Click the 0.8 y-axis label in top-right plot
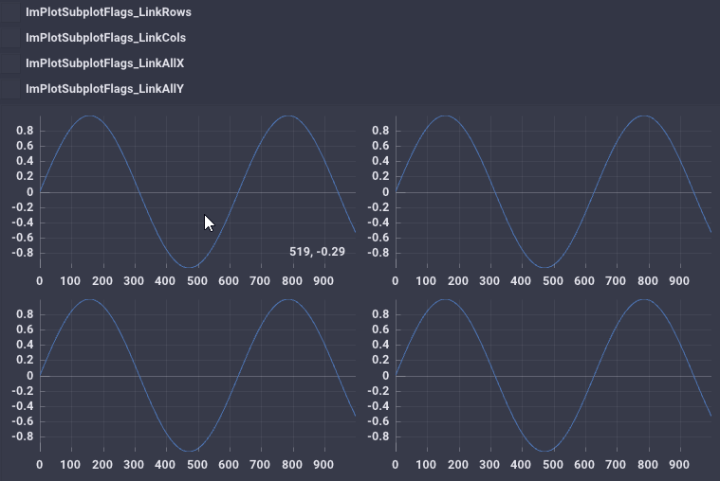 [x=380, y=131]
